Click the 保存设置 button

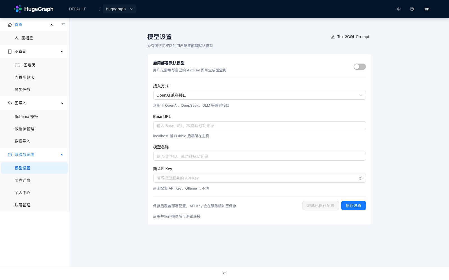coord(354,206)
